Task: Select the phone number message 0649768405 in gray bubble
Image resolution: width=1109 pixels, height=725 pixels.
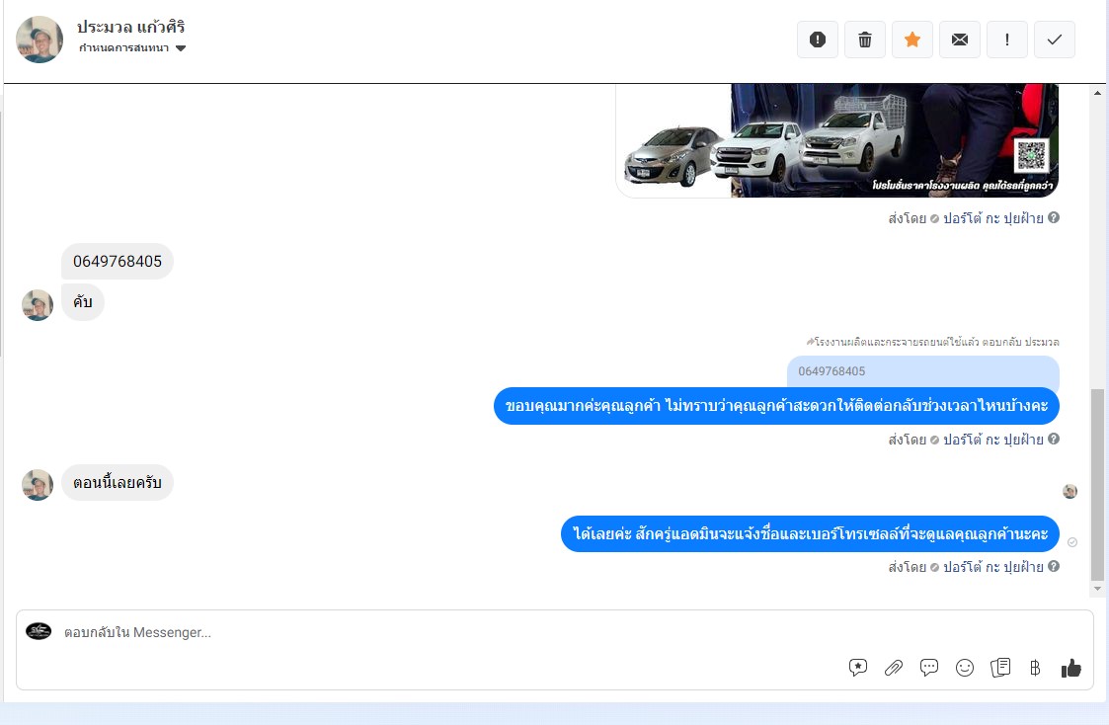Action: tap(118, 262)
